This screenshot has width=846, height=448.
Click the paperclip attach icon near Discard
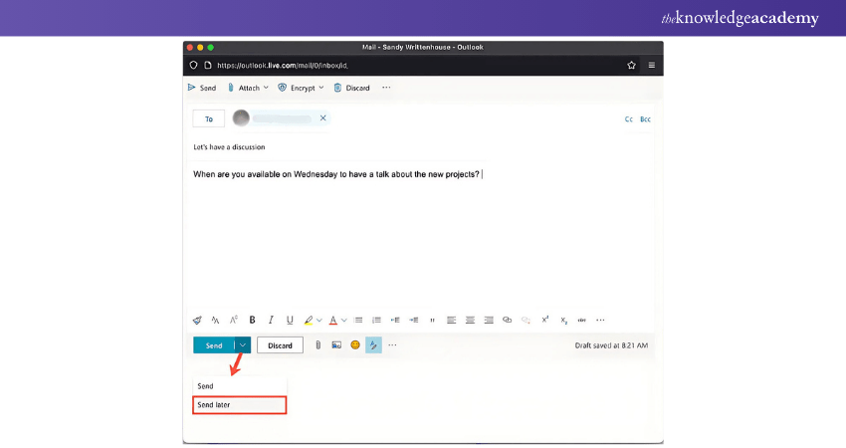point(318,345)
